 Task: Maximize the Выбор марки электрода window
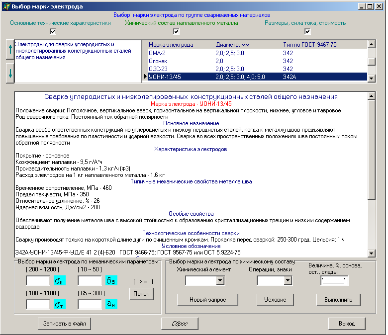[370, 6]
